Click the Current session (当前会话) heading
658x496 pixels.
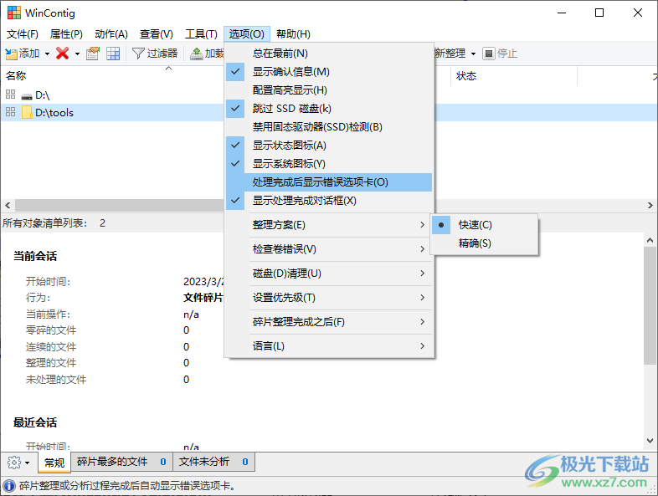[x=35, y=256]
